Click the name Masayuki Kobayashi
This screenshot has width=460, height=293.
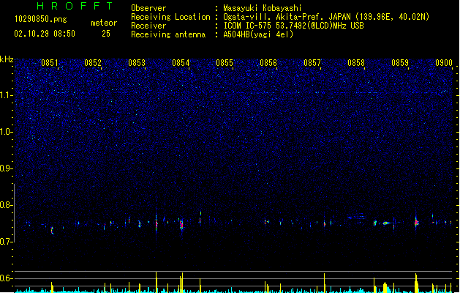263,8
